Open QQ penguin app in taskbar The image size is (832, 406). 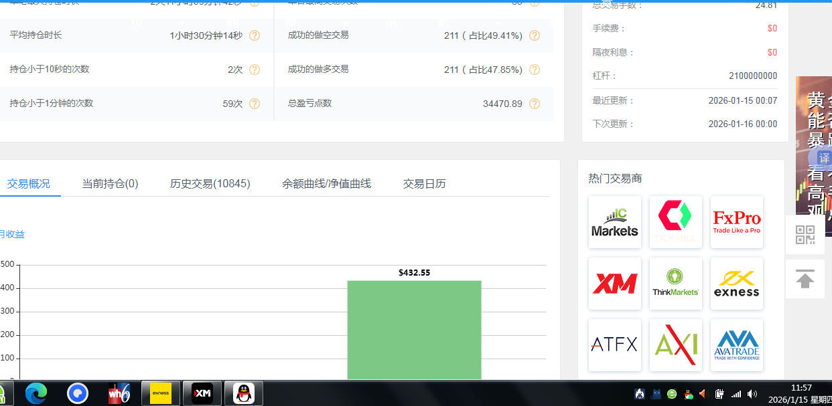[243, 393]
